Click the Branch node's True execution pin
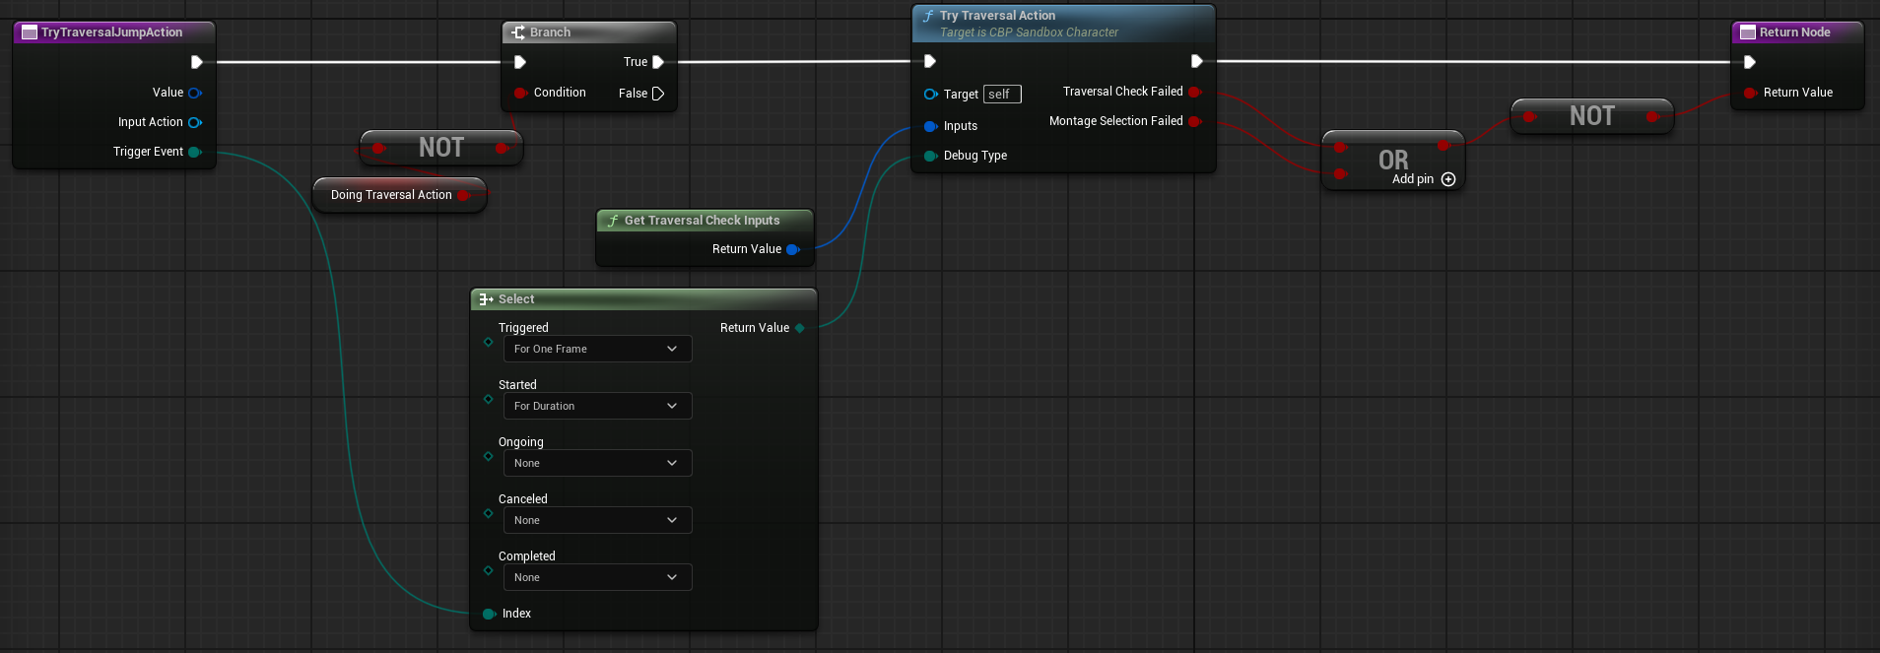The width and height of the screenshot is (1880, 653). (x=658, y=62)
